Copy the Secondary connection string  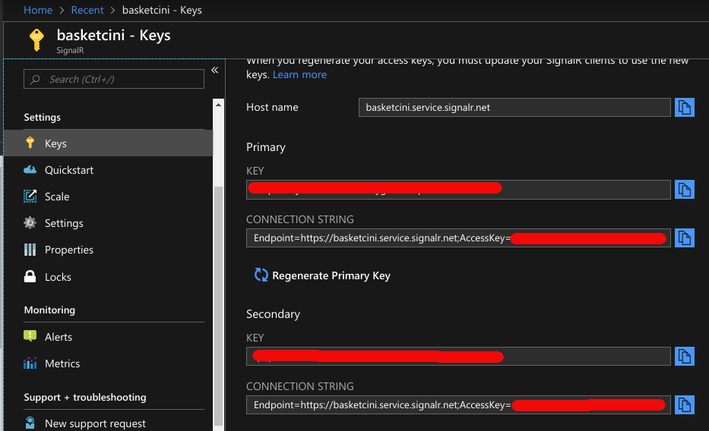tap(684, 404)
